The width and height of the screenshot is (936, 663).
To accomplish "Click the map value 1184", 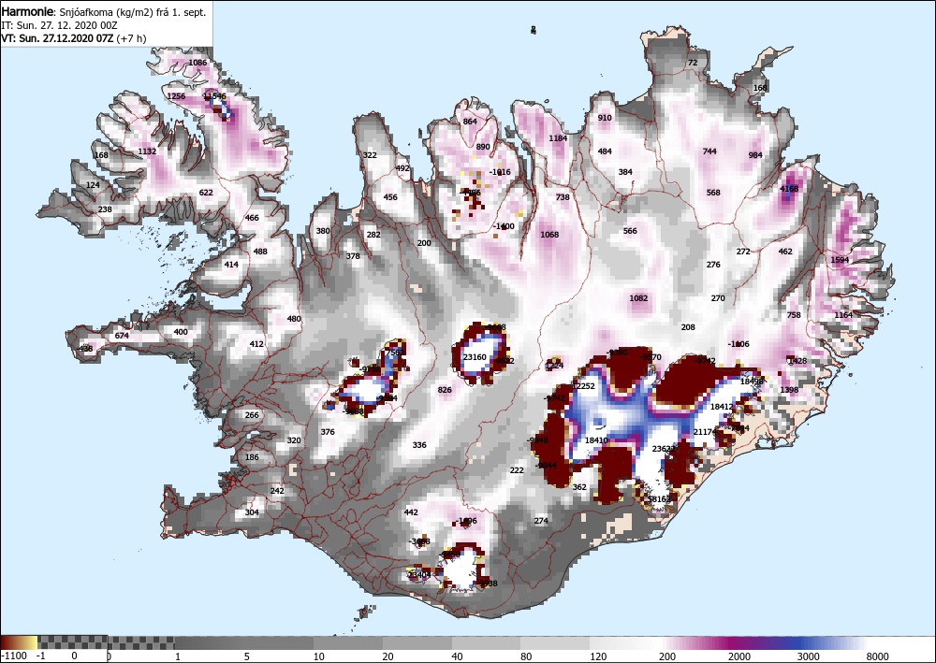I will point(558,138).
